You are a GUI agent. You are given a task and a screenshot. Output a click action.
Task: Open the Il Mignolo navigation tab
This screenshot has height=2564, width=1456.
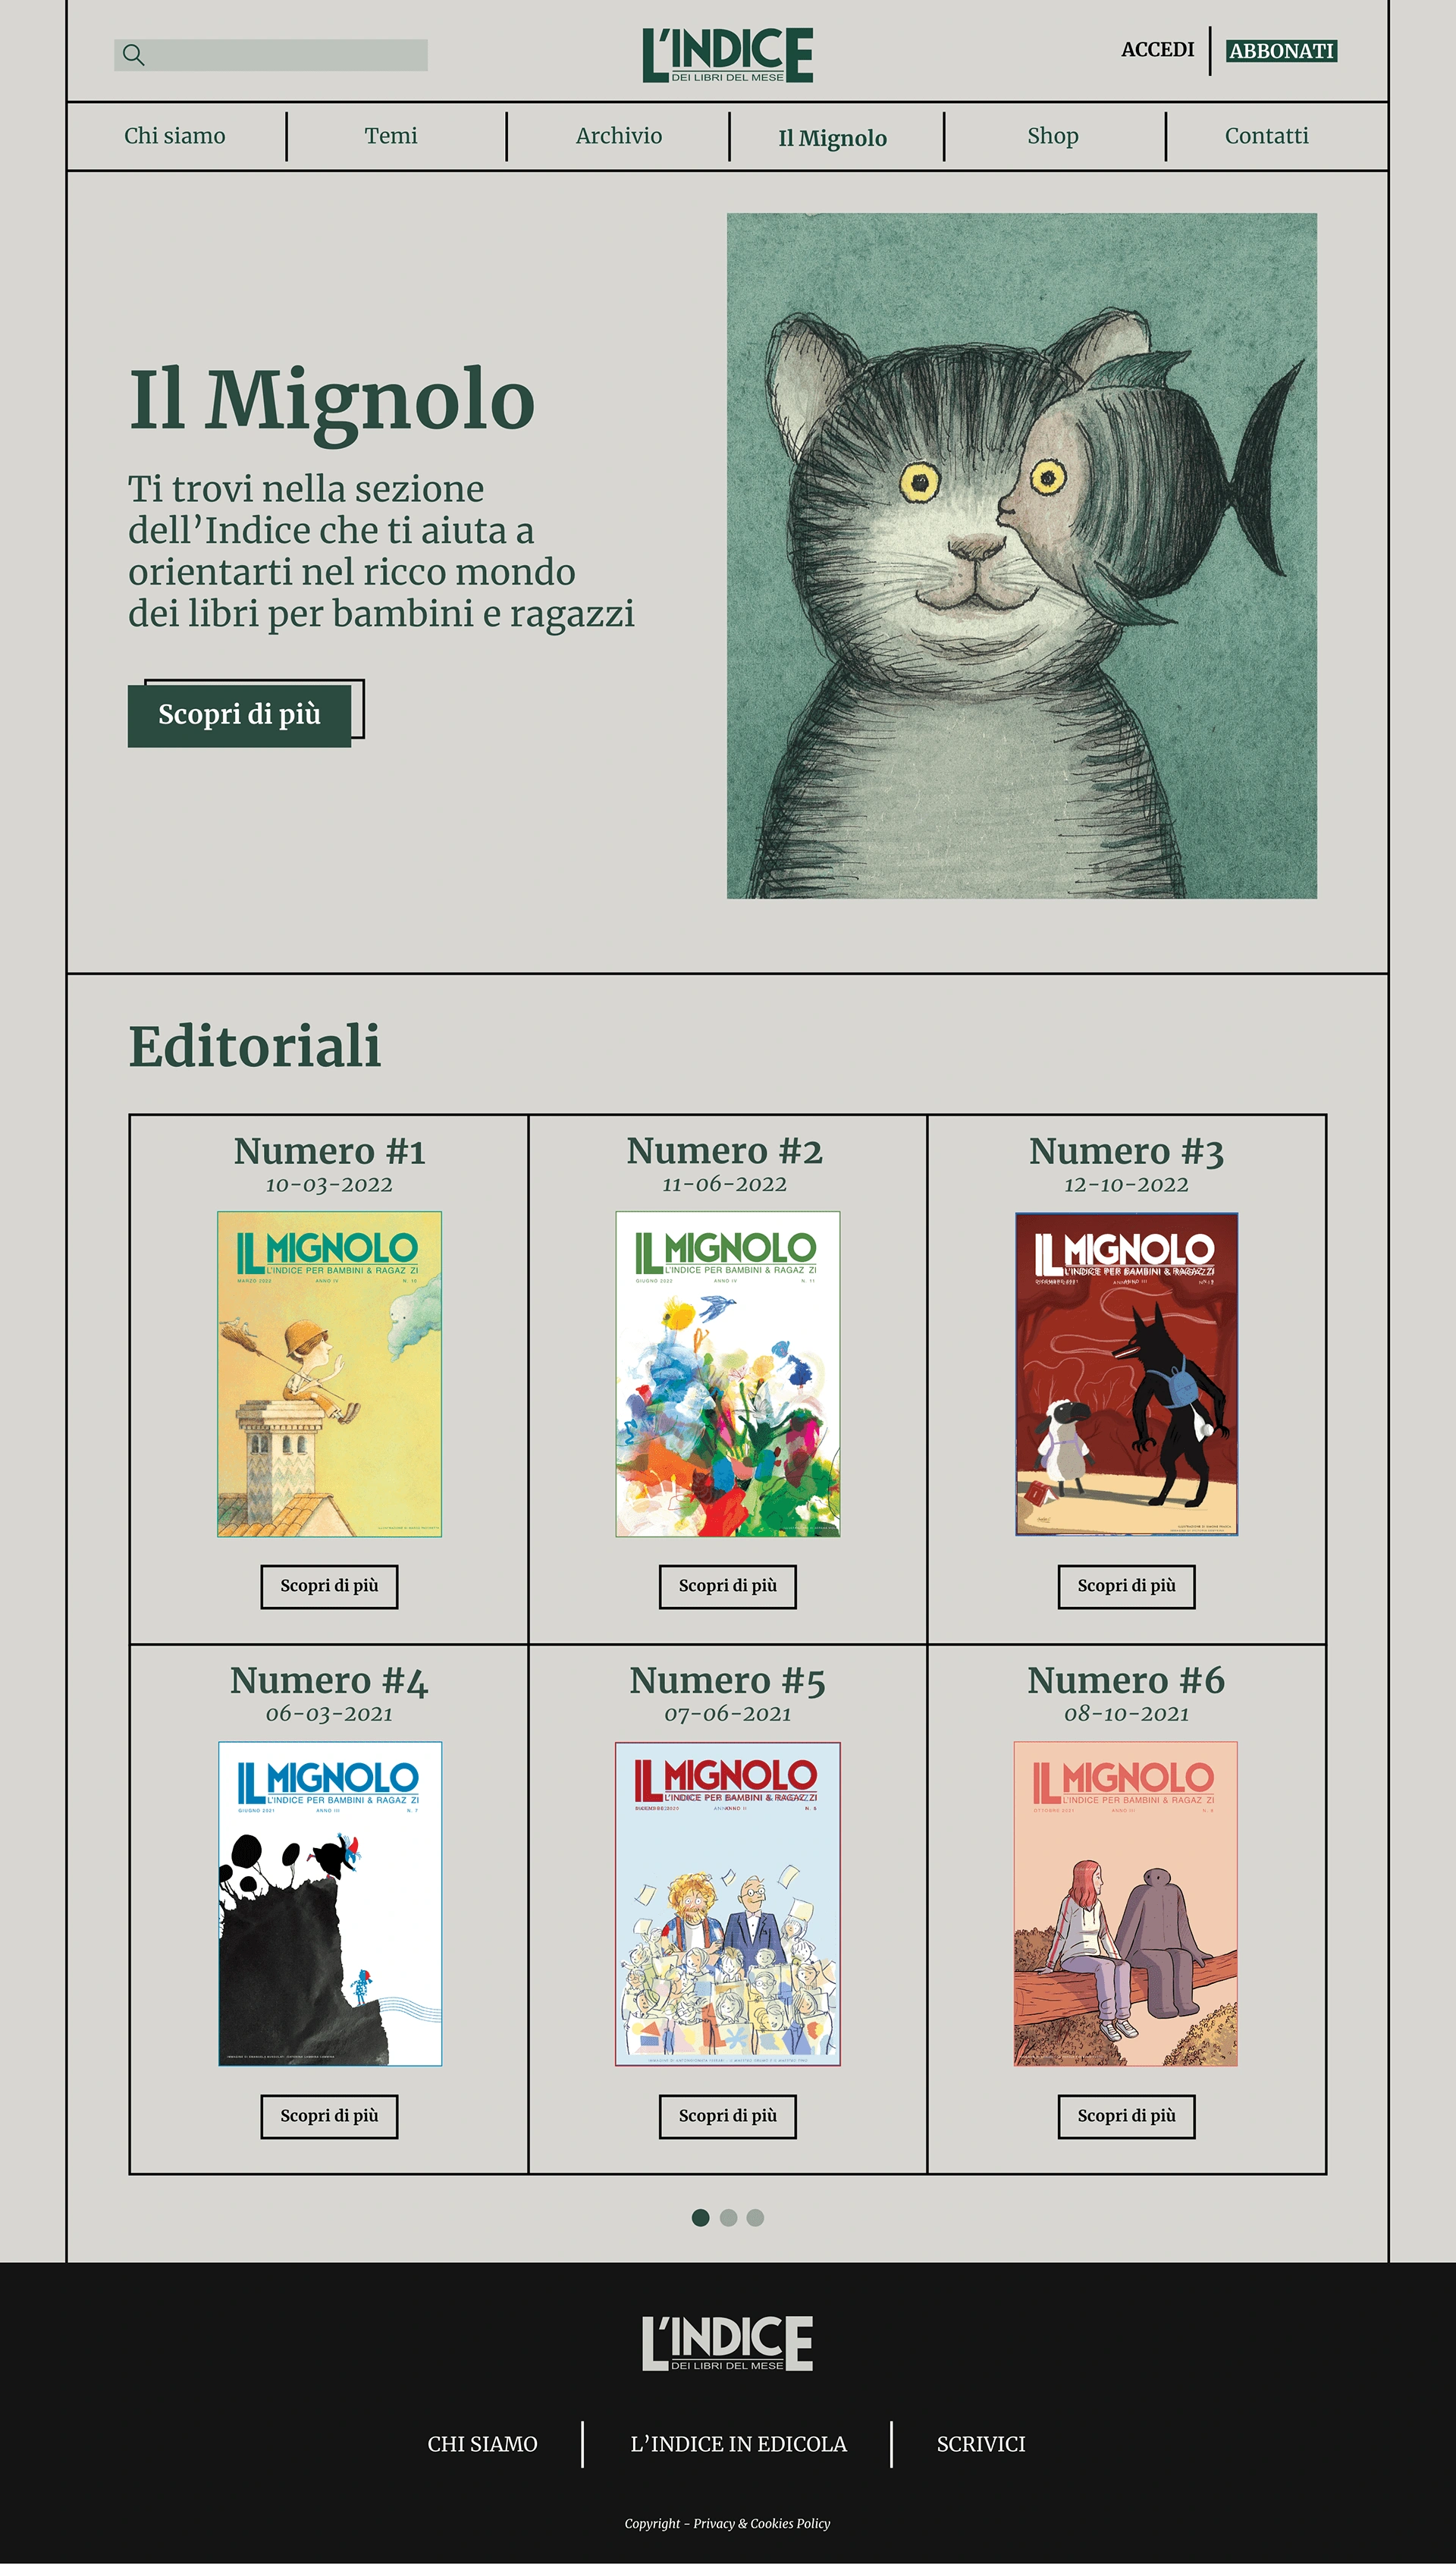click(833, 138)
